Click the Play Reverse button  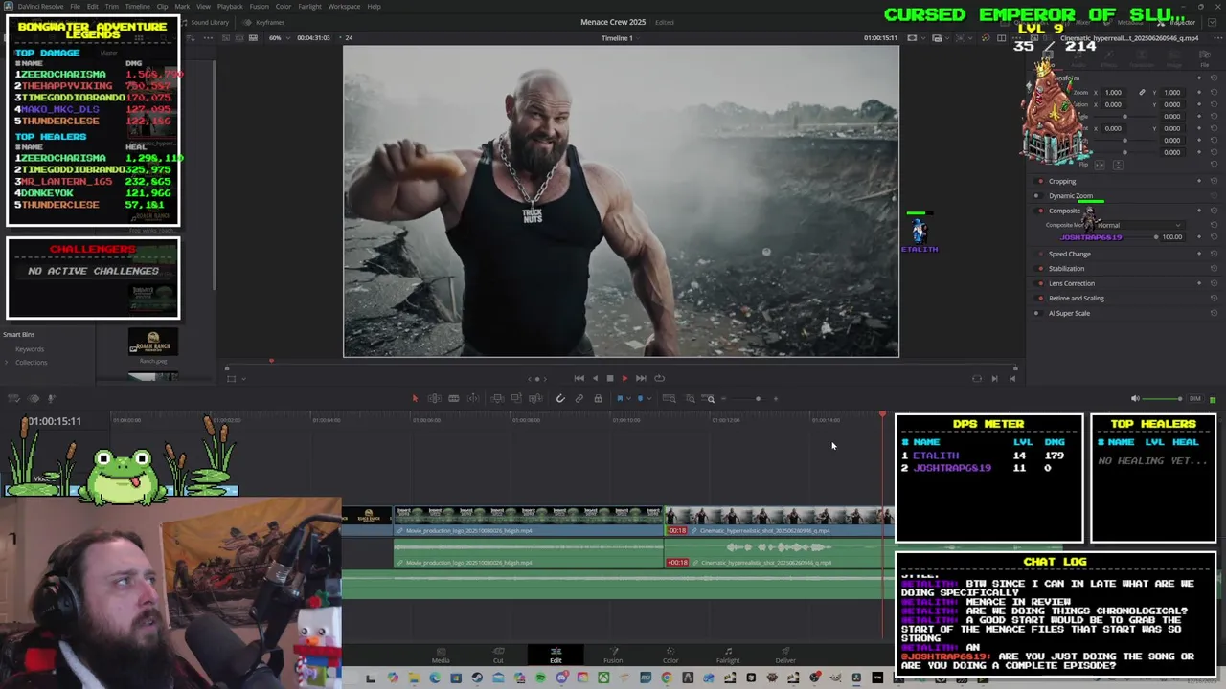tap(594, 378)
